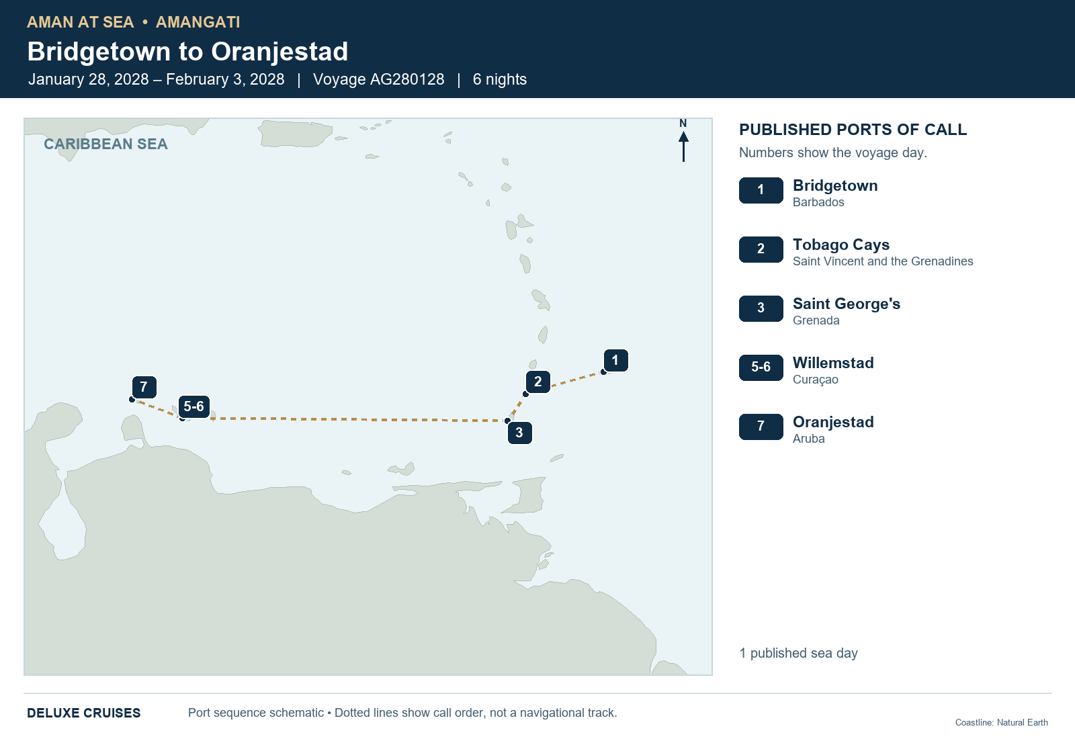Screen dimensions: 1075x739
Task: Click the Grenada country label
Action: click(x=816, y=320)
